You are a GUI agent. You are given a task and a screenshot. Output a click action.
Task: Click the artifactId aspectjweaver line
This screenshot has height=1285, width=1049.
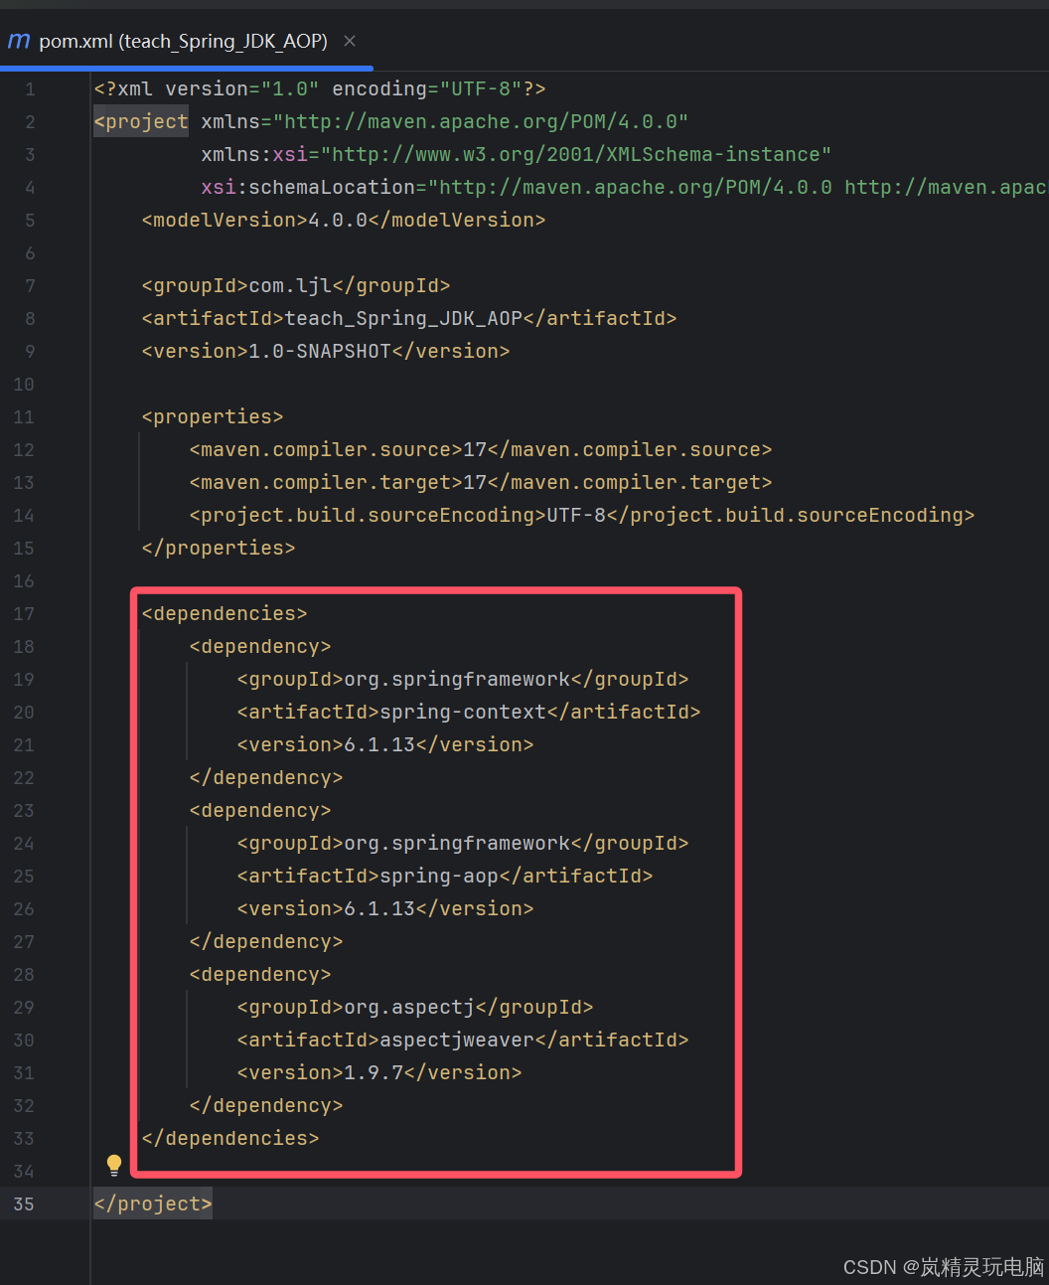[x=463, y=1040]
